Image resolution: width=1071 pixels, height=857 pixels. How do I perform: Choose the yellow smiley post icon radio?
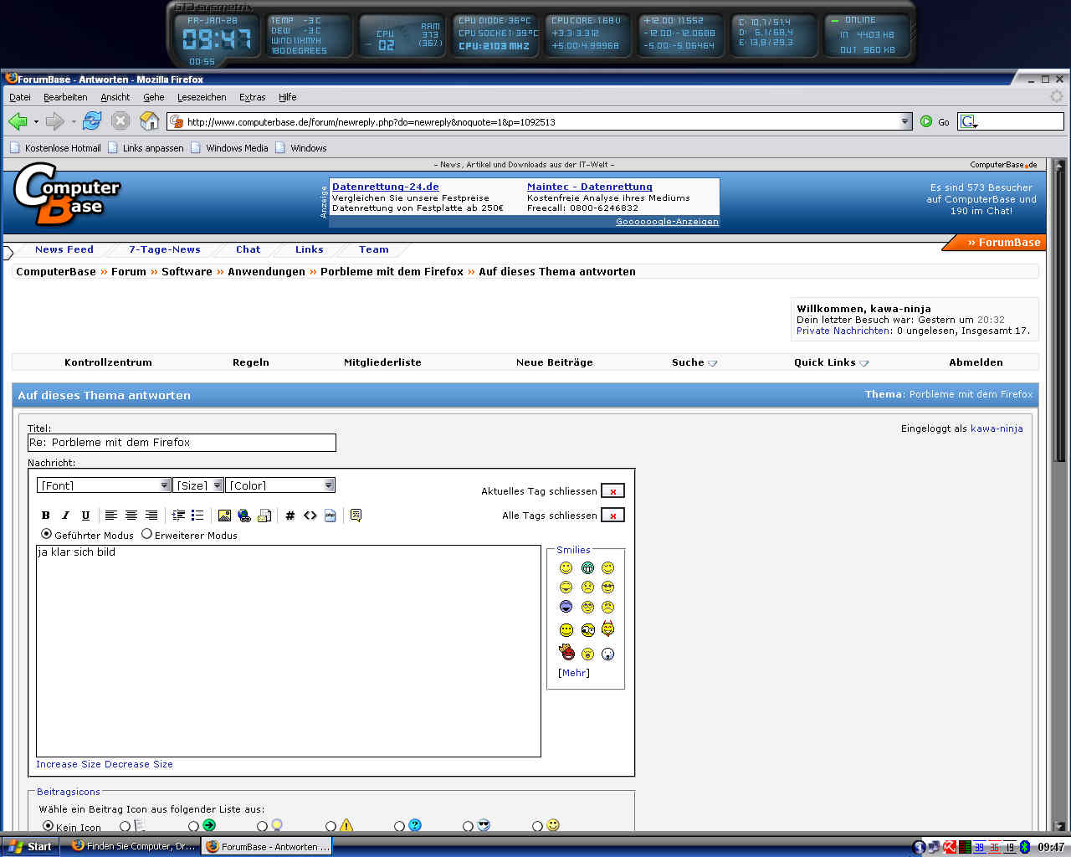pos(537,826)
